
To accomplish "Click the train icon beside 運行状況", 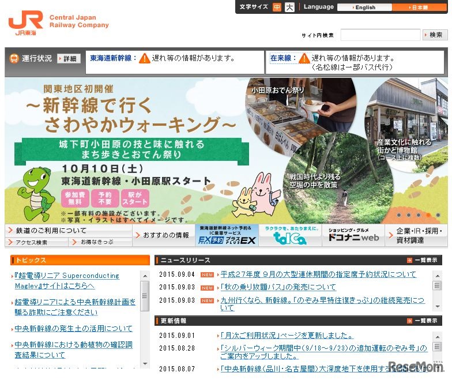I will point(14,58).
